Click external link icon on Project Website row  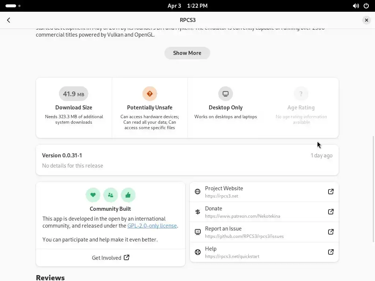click(x=331, y=192)
